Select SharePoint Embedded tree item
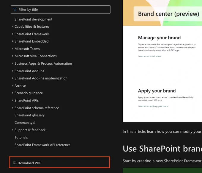This screenshot has width=202, height=173. coord(31,41)
